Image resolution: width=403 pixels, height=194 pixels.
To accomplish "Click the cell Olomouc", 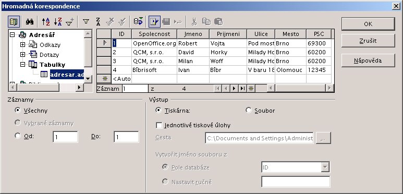I will point(290,70).
